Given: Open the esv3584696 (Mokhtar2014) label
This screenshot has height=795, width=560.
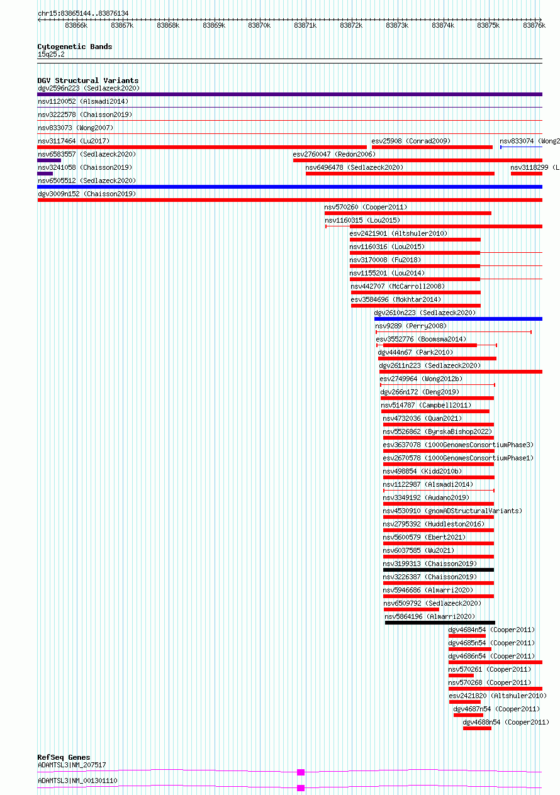Looking at the screenshot, I should pyautogui.click(x=396, y=300).
